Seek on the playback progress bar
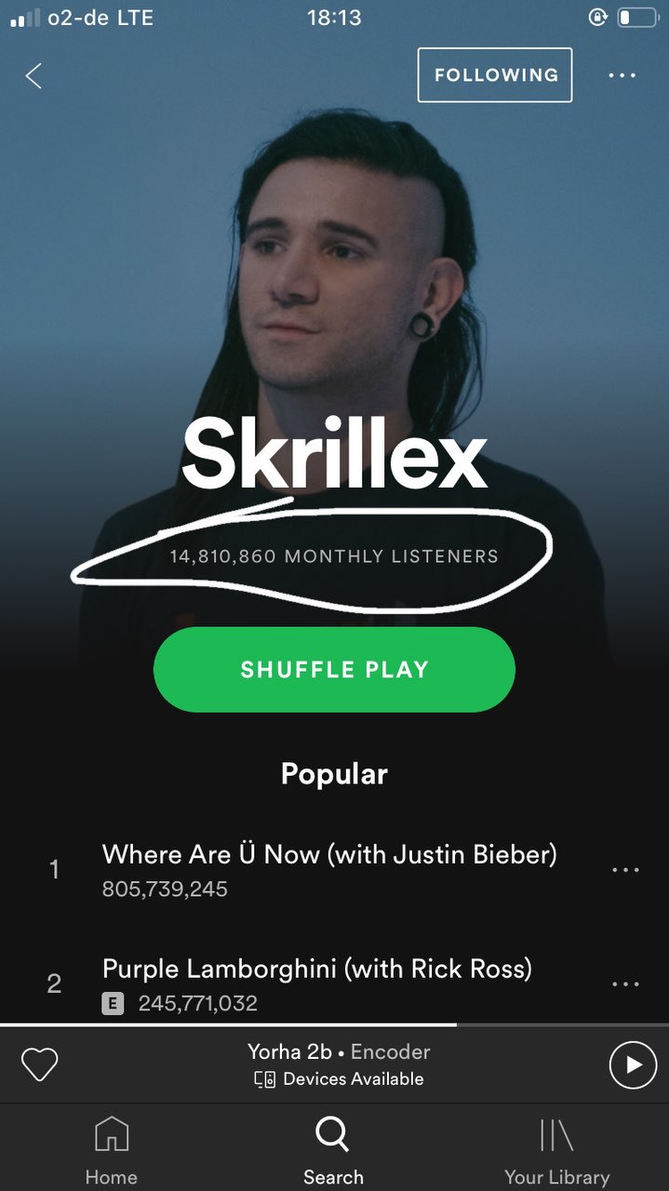The height and width of the screenshot is (1191, 669). (334, 1024)
